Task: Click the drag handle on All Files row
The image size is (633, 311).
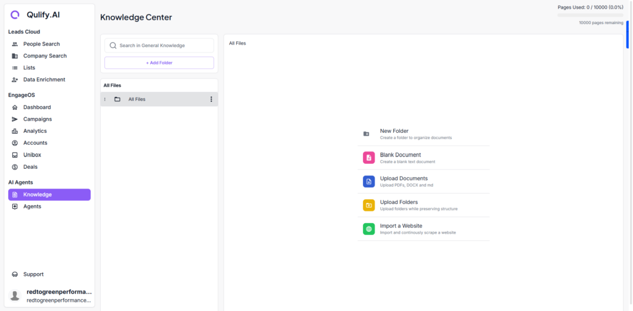Action: 105,100
